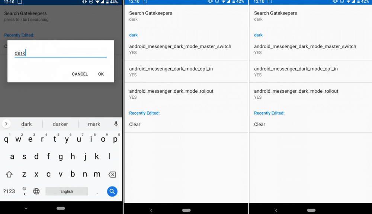The image size is (372, 214).
Task: Toggle android_messenger_dark_mode_rollout in the middle screen
Action: (186, 94)
